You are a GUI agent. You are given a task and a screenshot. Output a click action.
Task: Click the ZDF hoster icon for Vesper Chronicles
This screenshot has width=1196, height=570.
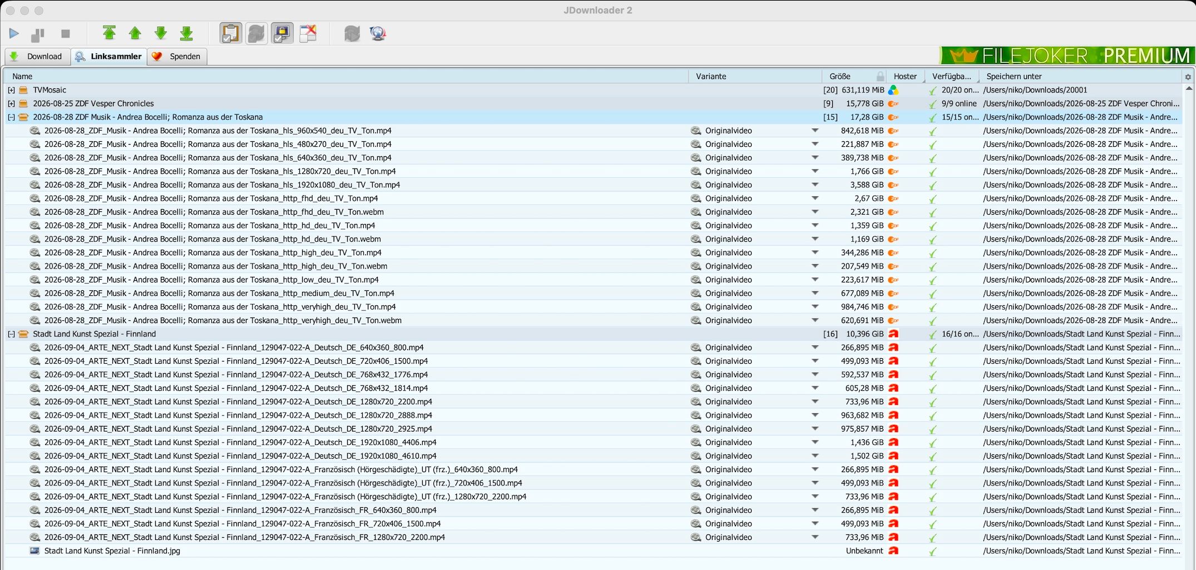tap(893, 103)
